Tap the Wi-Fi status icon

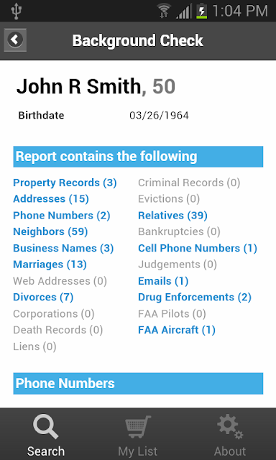[164, 11]
